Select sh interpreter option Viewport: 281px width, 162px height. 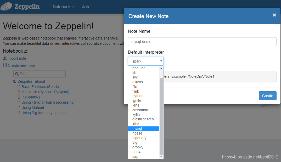pos(144,72)
